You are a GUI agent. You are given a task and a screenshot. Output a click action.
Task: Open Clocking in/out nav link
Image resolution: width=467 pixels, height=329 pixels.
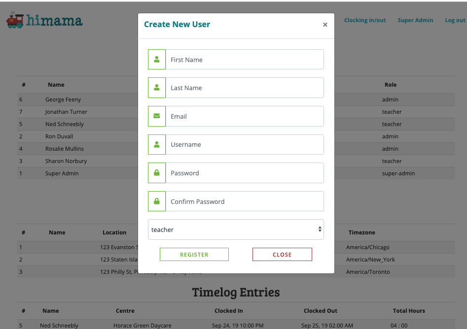(x=365, y=20)
